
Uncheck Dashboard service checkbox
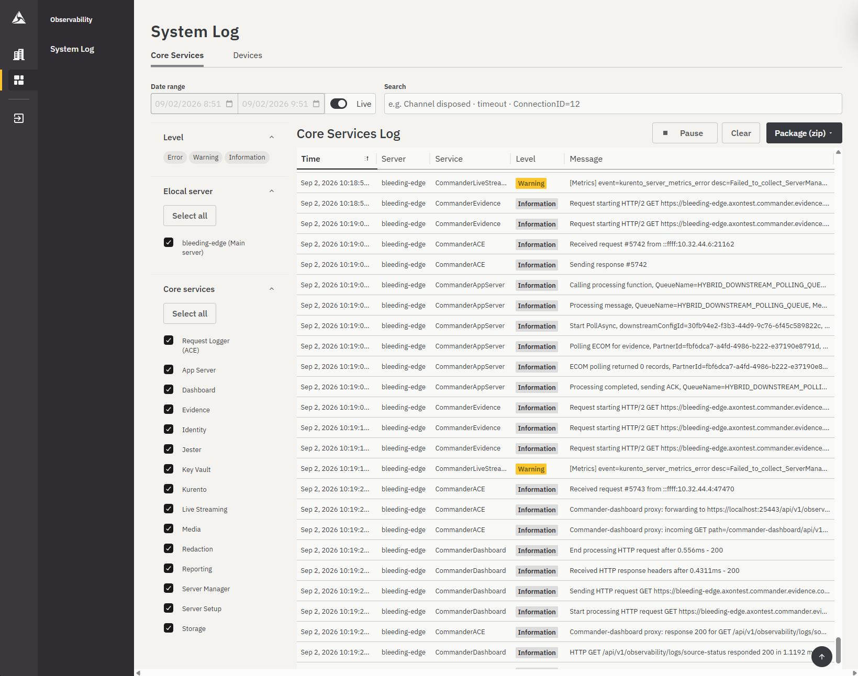(x=169, y=389)
